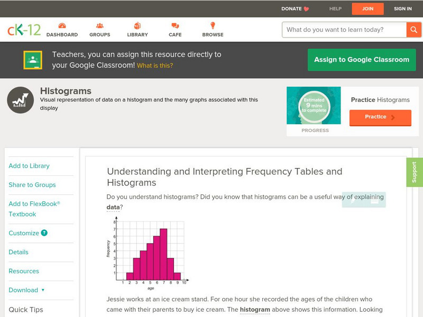423x317 pixels.
Task: Open the Help menu item
Action: 335,9
